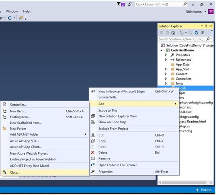216x195 pixels.
Task: Open the Pending Changes Filter dropdown arrow
Action: 186,33
